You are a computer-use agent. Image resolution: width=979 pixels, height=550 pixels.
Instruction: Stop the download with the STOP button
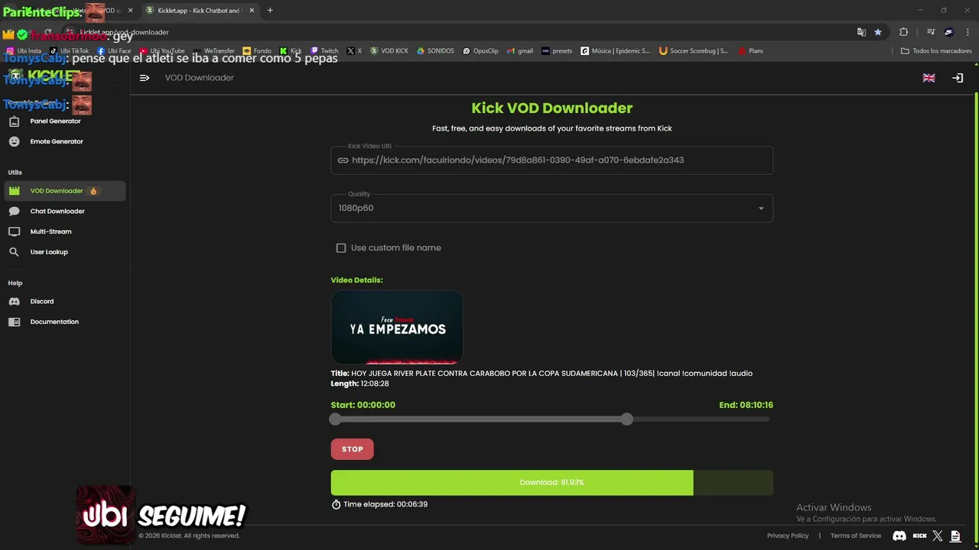tap(352, 449)
